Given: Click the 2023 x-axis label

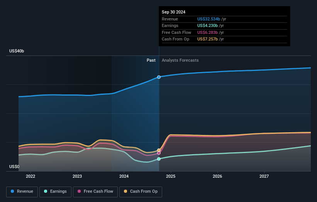Looking at the screenshot, I should 77,176.
